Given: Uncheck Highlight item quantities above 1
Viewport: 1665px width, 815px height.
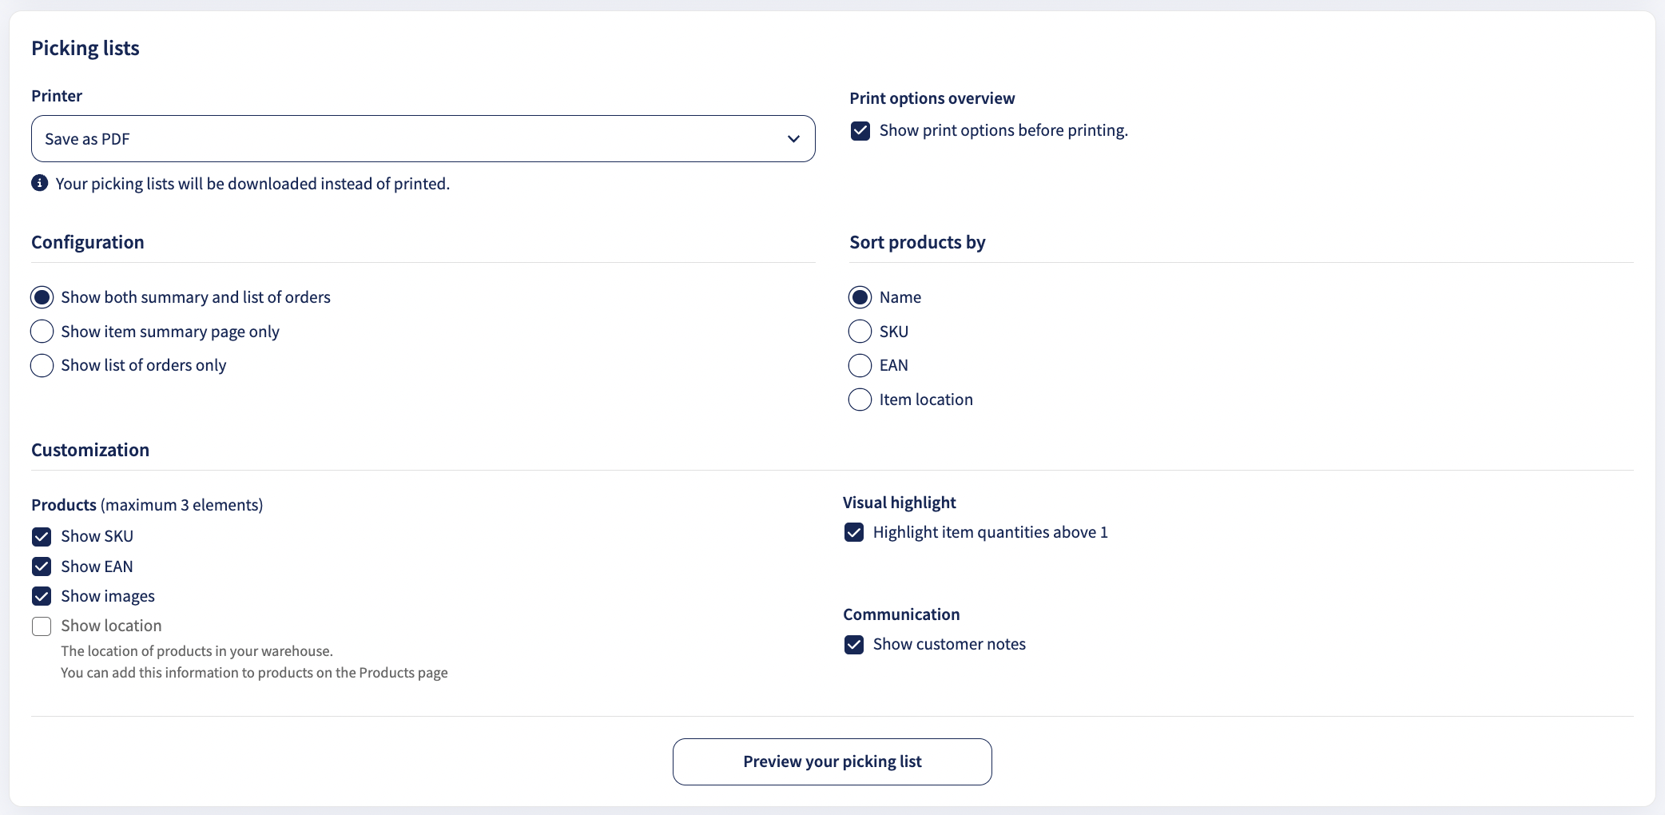Looking at the screenshot, I should (x=854, y=532).
